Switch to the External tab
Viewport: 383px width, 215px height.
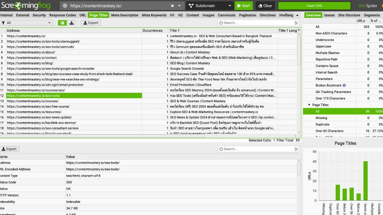tap(23, 15)
